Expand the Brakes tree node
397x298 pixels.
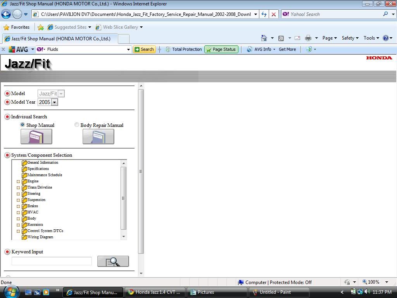pyautogui.click(x=18, y=206)
